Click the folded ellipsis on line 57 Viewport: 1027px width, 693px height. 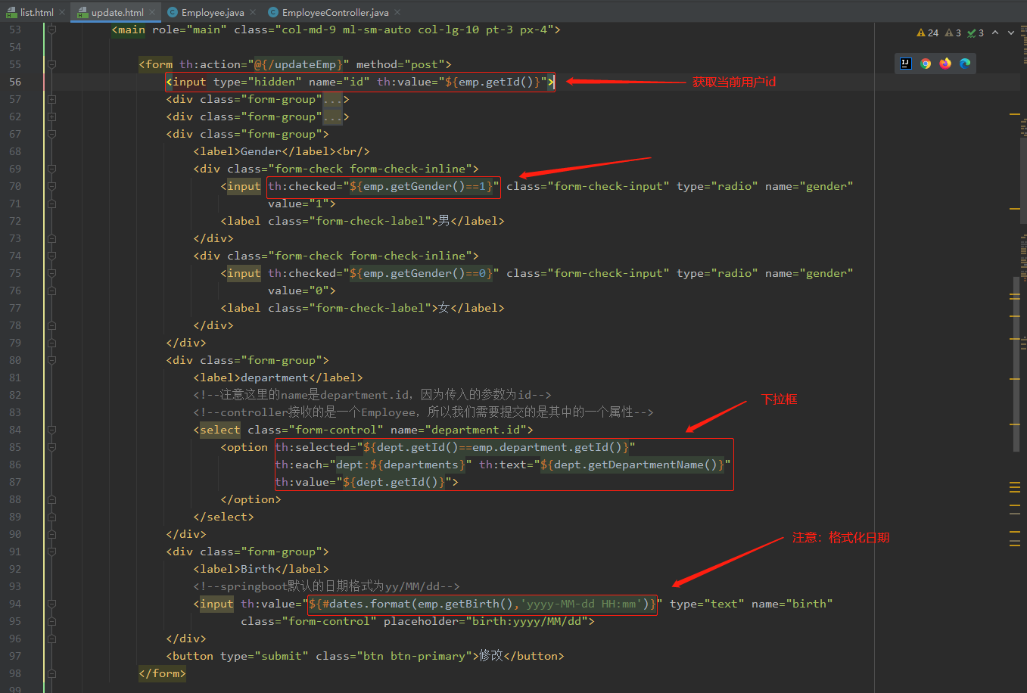[332, 99]
